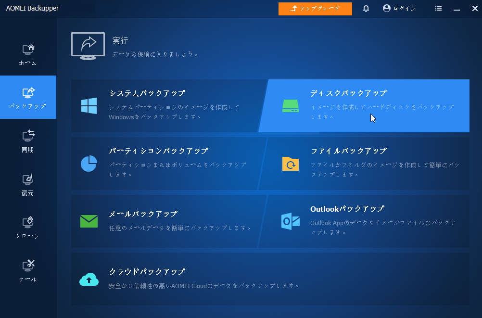Click the cloud upload icon of クラウドバックアップ
Image resolution: width=482 pixels, height=318 pixels.
click(x=89, y=279)
